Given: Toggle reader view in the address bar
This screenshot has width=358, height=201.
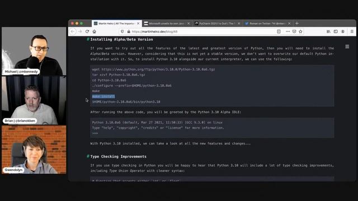Looking at the screenshot, I should click(279, 32).
